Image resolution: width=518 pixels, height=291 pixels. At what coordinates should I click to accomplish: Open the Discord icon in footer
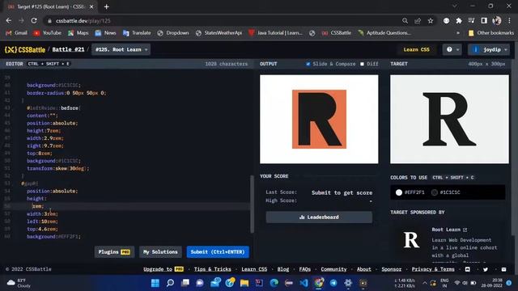(x=468, y=269)
